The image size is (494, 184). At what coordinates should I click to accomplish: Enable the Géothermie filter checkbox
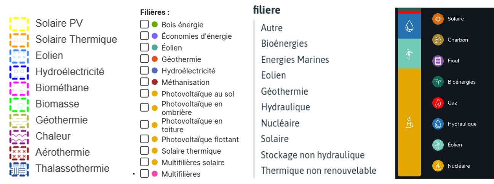(x=144, y=59)
